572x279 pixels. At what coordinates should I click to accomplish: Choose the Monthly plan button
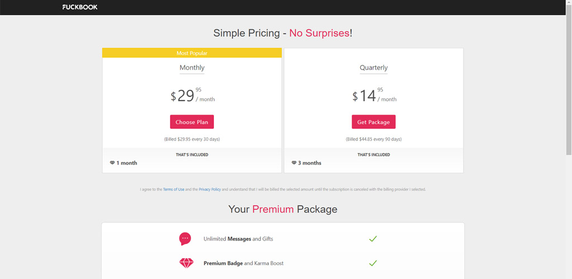coord(192,122)
